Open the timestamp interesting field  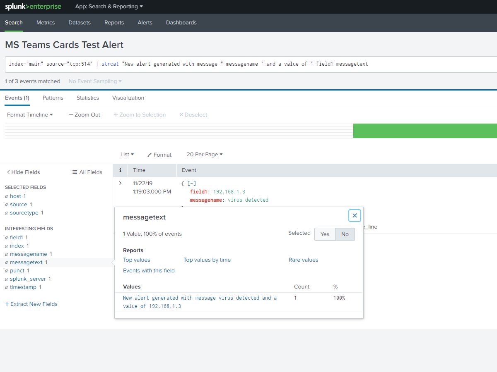pyautogui.click(x=23, y=287)
